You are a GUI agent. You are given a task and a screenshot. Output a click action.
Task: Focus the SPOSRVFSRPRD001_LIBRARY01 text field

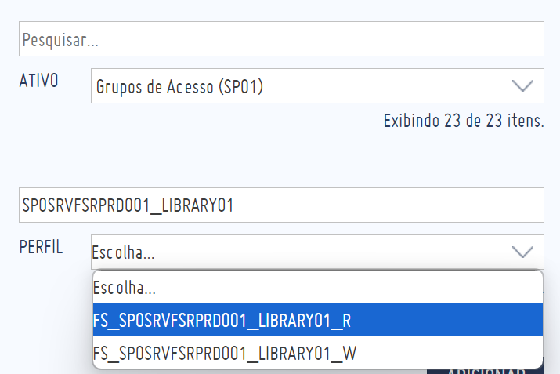tap(281, 205)
